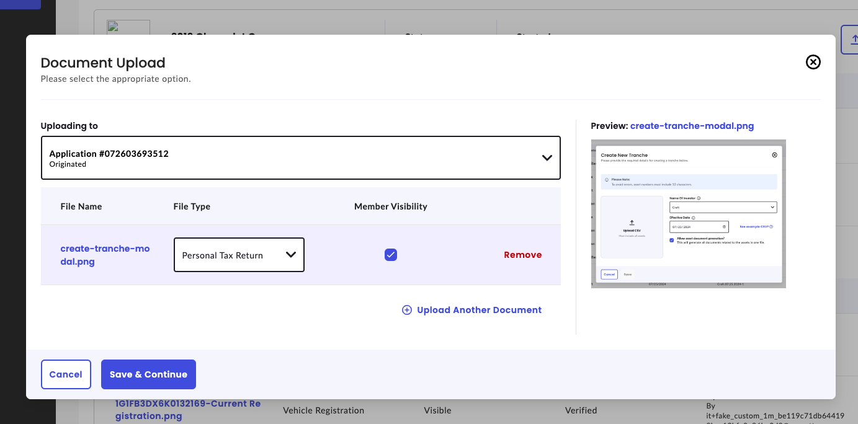The width and height of the screenshot is (858, 424).
Task: Close the Document Upload dialog with X icon
Action: pyautogui.click(x=813, y=62)
